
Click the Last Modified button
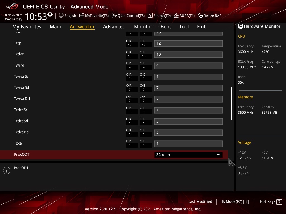200,201
